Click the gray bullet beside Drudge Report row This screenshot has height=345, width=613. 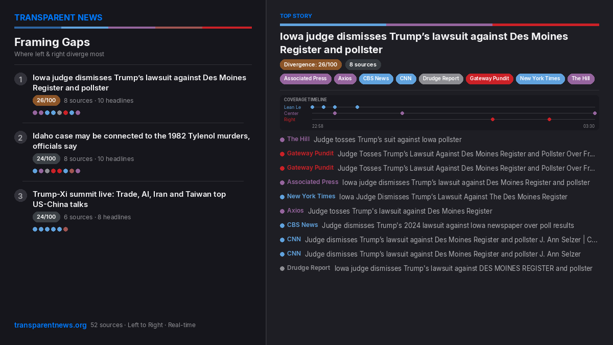click(282, 269)
